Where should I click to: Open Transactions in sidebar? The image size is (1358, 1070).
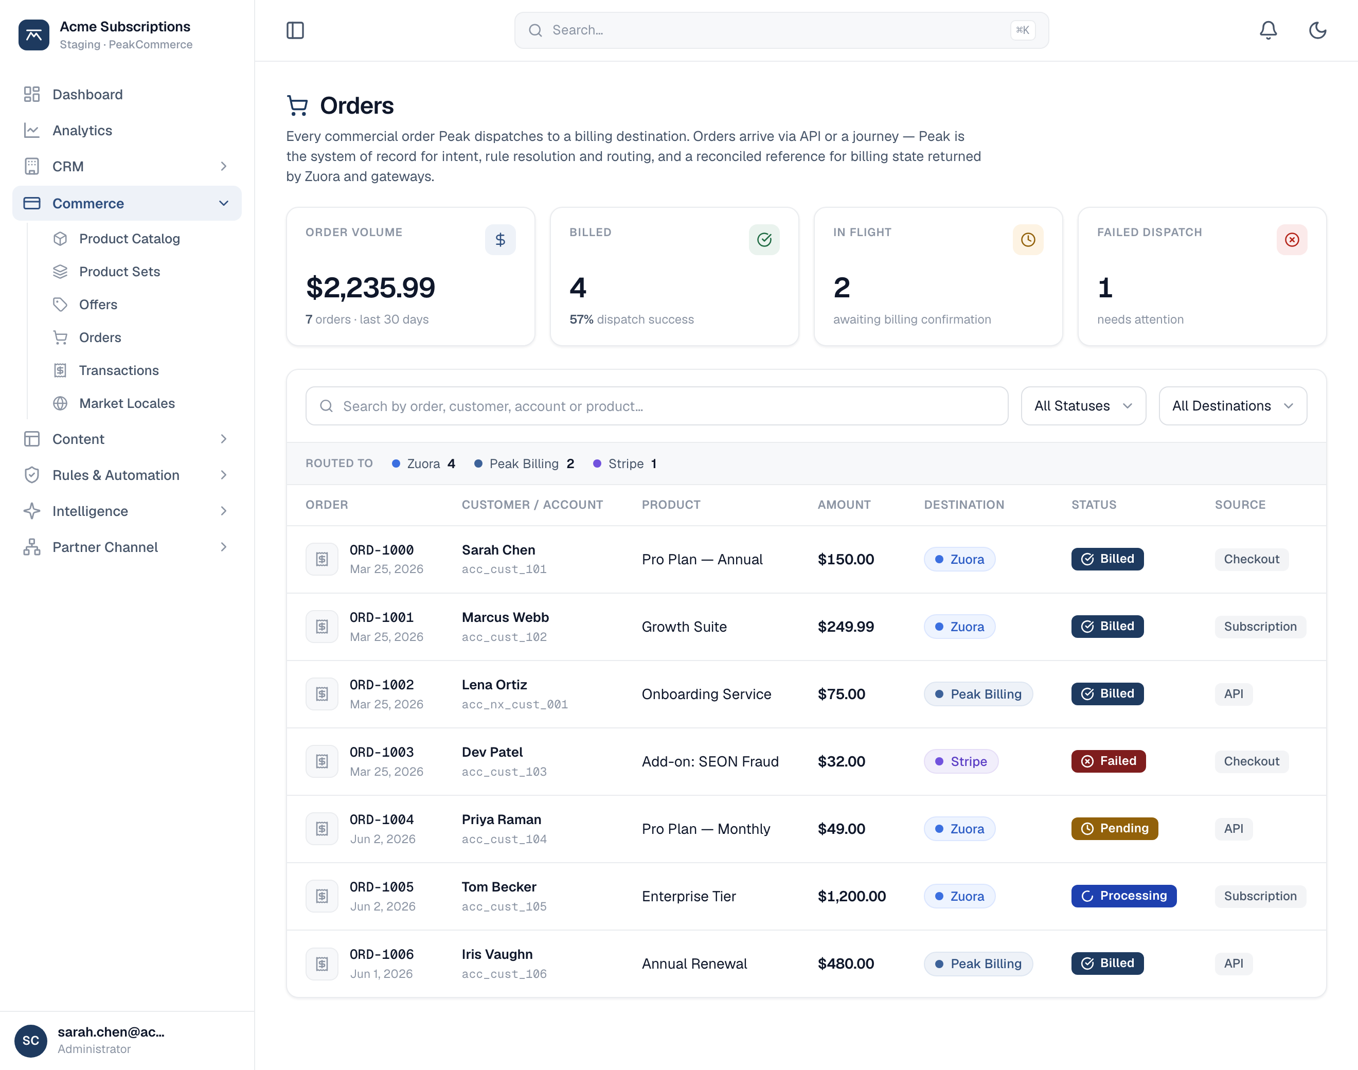141,370
